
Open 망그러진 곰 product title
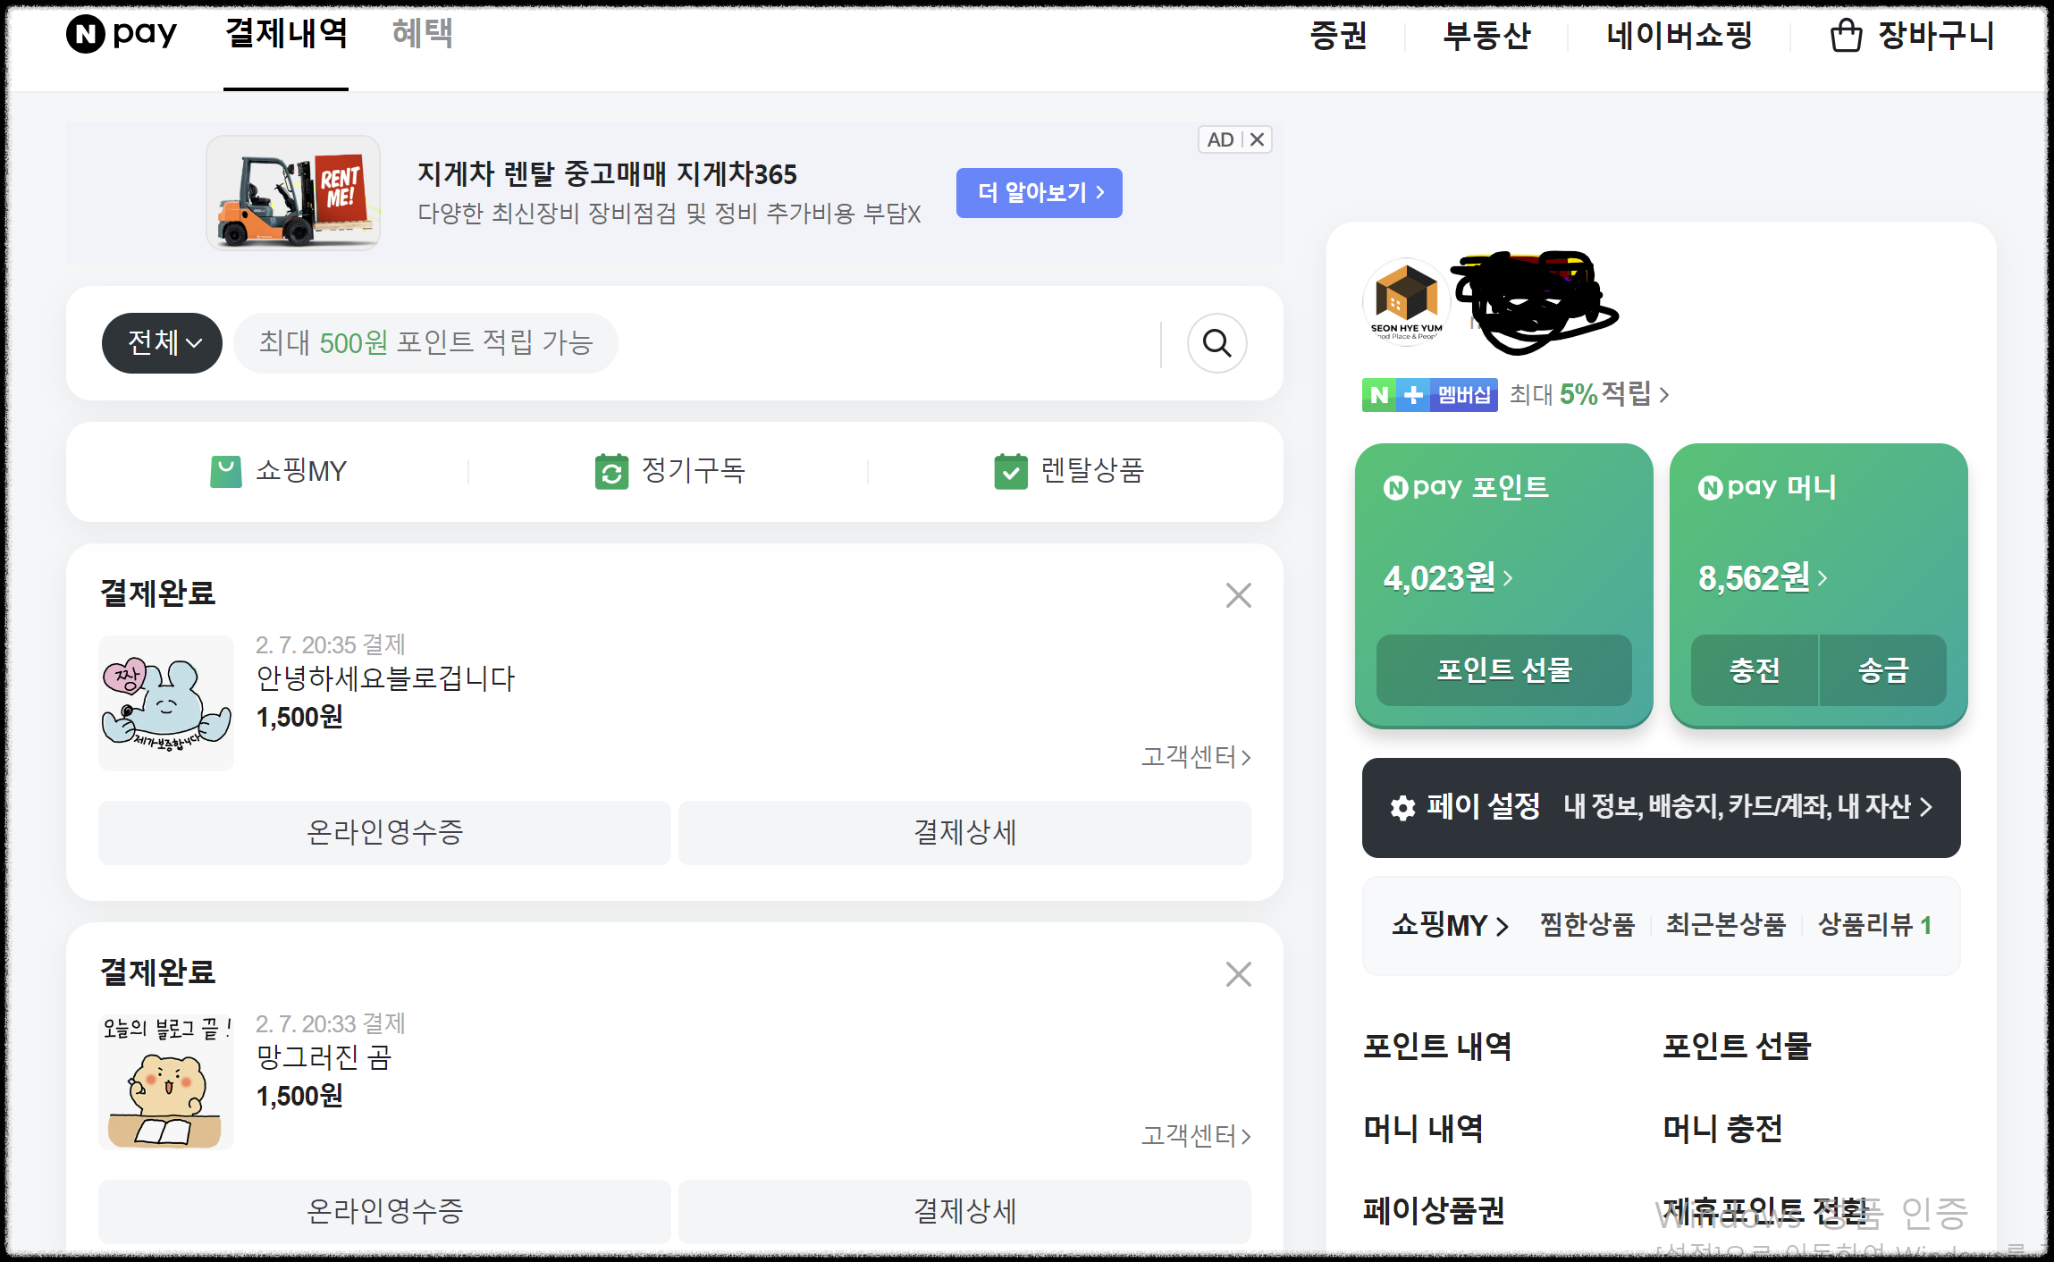(x=324, y=1057)
